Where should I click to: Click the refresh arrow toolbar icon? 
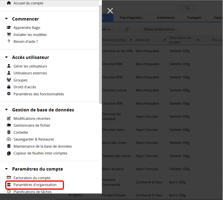pyautogui.click(x=127, y=29)
